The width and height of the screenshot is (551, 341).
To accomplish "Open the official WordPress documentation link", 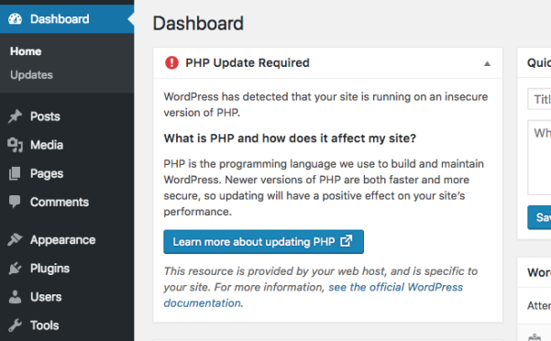I will [314, 295].
